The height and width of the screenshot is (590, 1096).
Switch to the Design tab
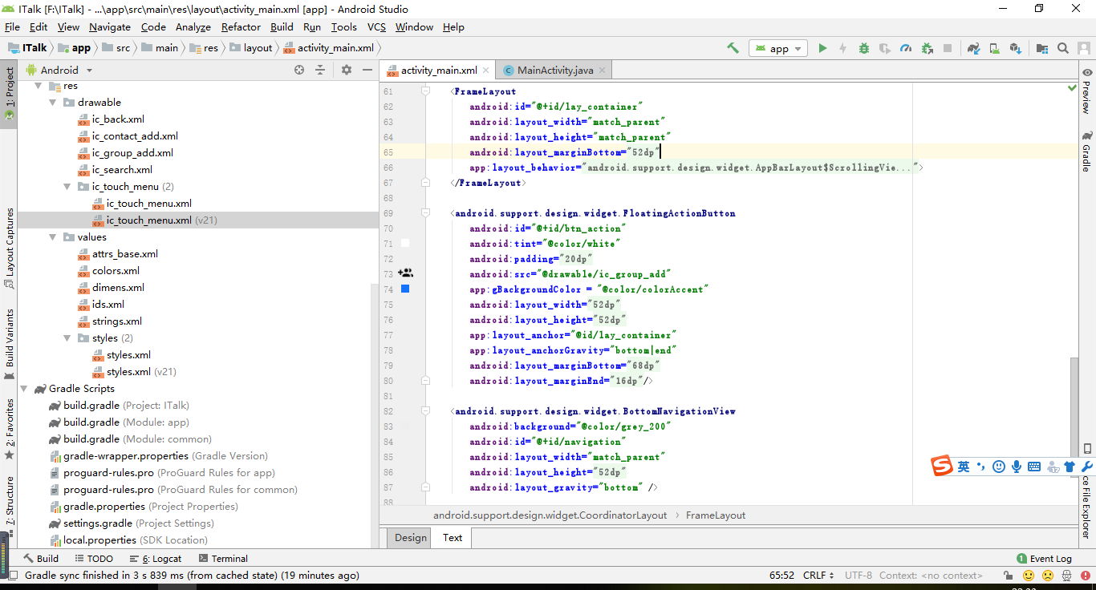(411, 538)
